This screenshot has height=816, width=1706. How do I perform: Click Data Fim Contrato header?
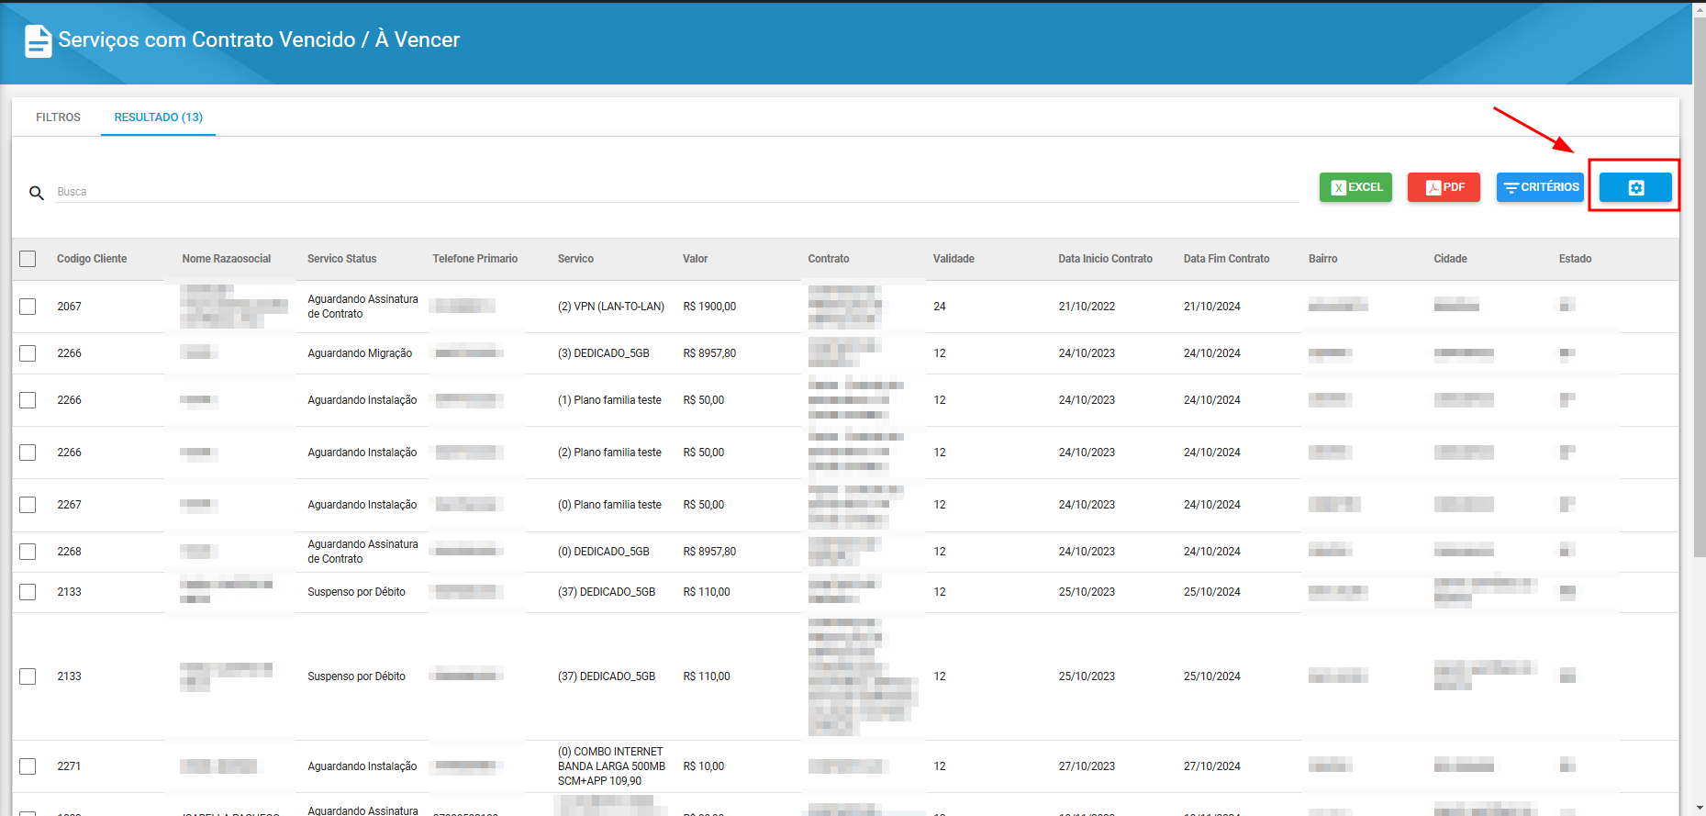[x=1227, y=259]
